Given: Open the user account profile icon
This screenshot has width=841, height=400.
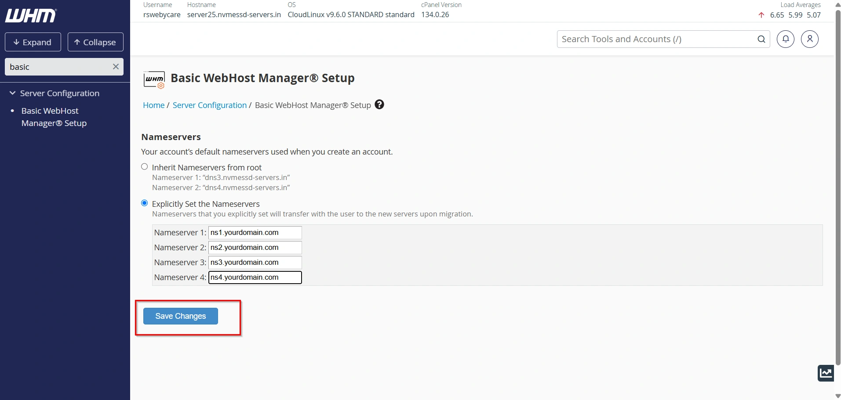Looking at the screenshot, I should 810,39.
